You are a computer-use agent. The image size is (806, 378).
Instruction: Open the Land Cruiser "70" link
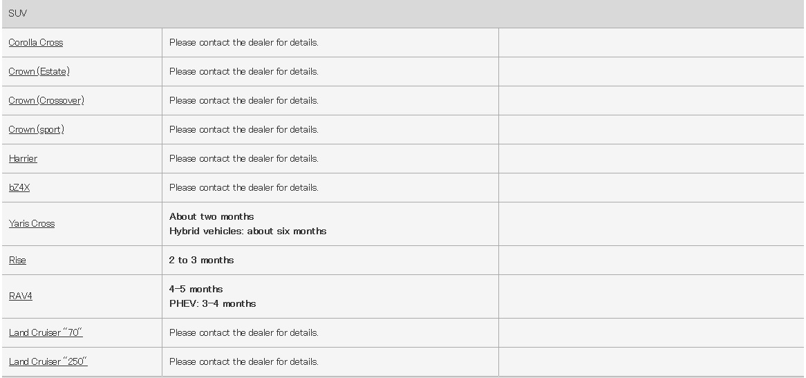46,333
